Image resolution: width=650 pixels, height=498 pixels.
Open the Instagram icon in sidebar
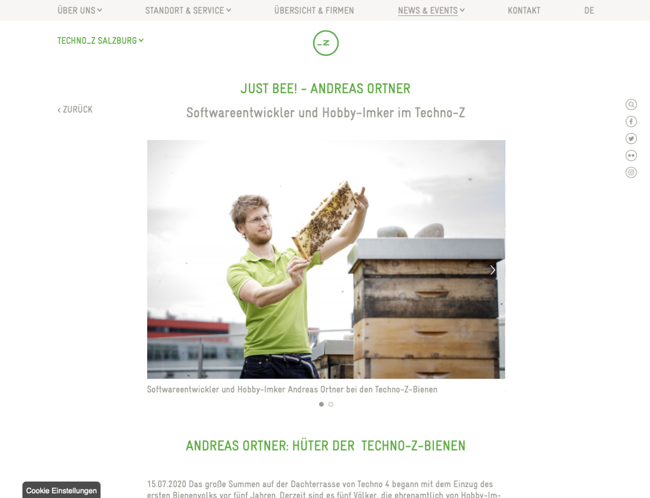click(631, 173)
